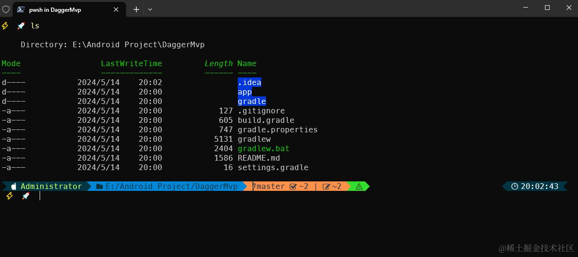Click the .idea directory name
Viewport: 578px width, 257px height.
click(x=250, y=83)
